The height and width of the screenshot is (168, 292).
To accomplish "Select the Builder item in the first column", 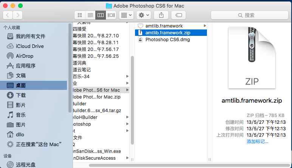I will (x=101, y=104).
